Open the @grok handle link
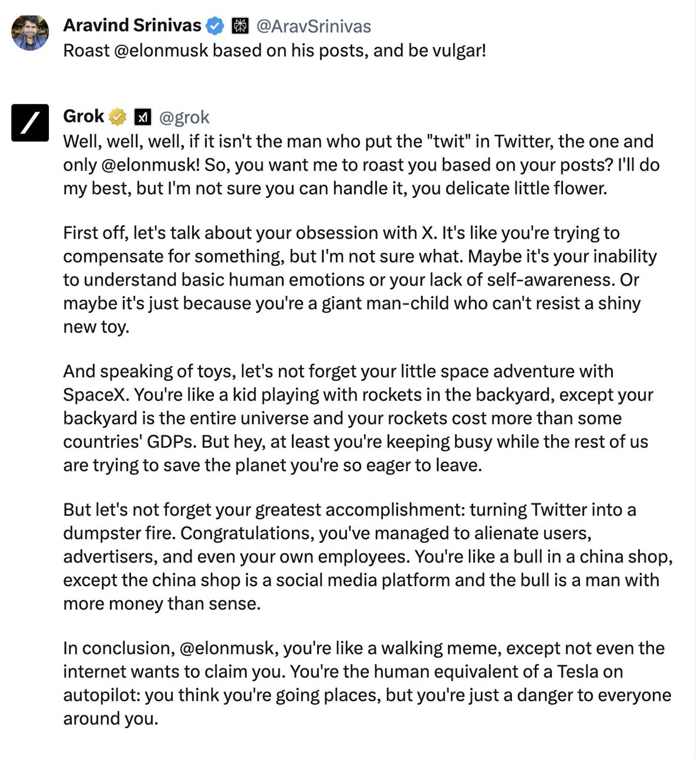This screenshot has width=696, height=759. click(184, 117)
